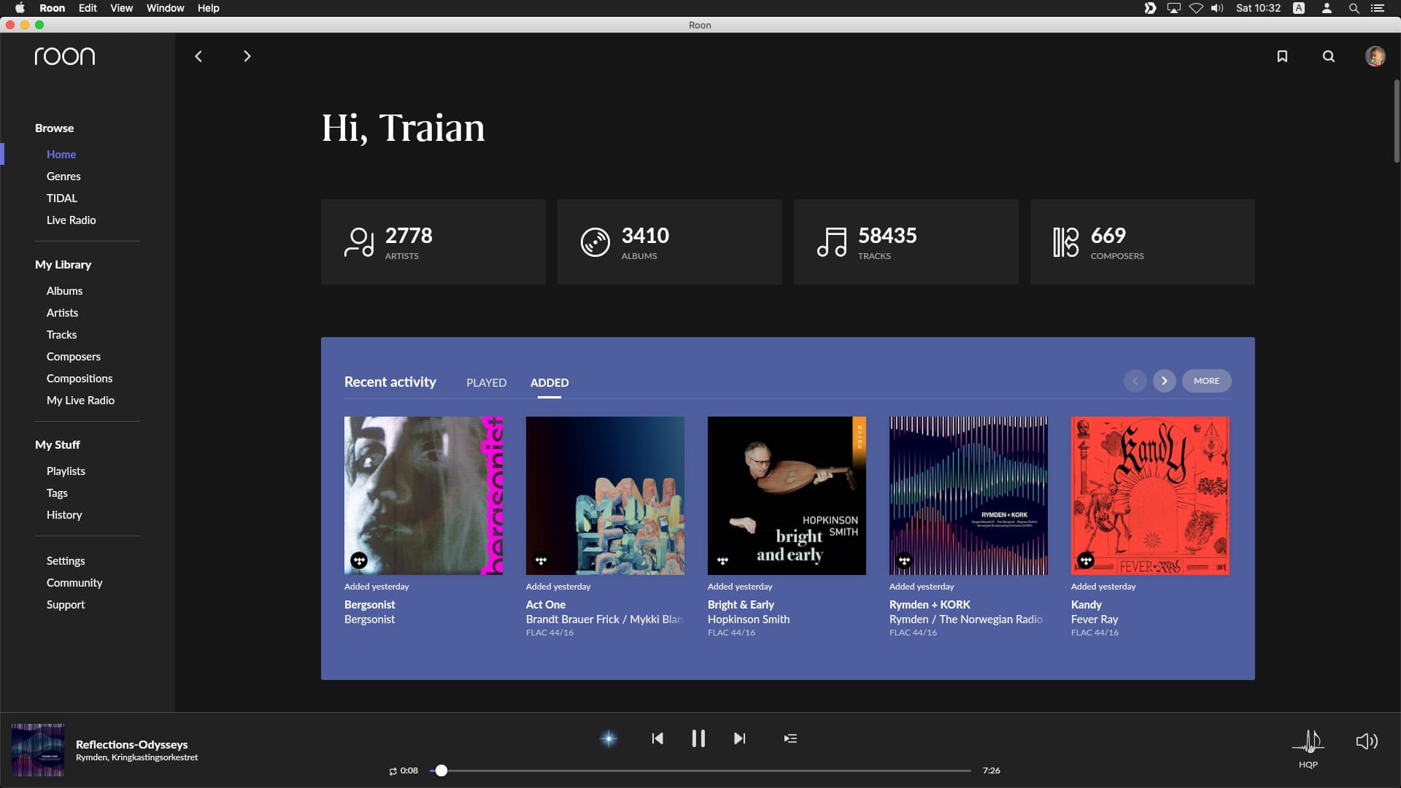
Task: Pause the current playback
Action: pyautogui.click(x=698, y=738)
